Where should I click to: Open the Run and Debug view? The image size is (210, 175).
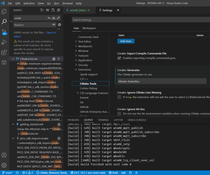coord(4,42)
